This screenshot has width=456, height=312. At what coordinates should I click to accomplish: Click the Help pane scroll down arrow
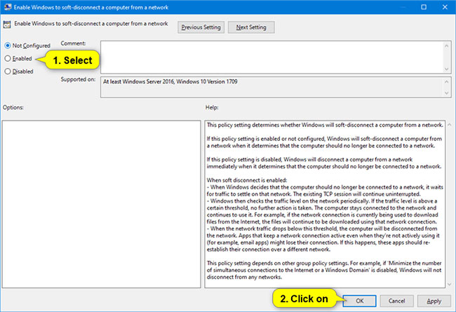pos(450,284)
